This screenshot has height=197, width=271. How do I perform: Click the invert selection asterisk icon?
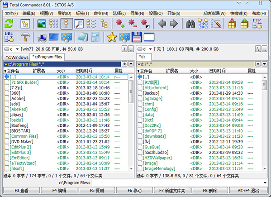145,24
